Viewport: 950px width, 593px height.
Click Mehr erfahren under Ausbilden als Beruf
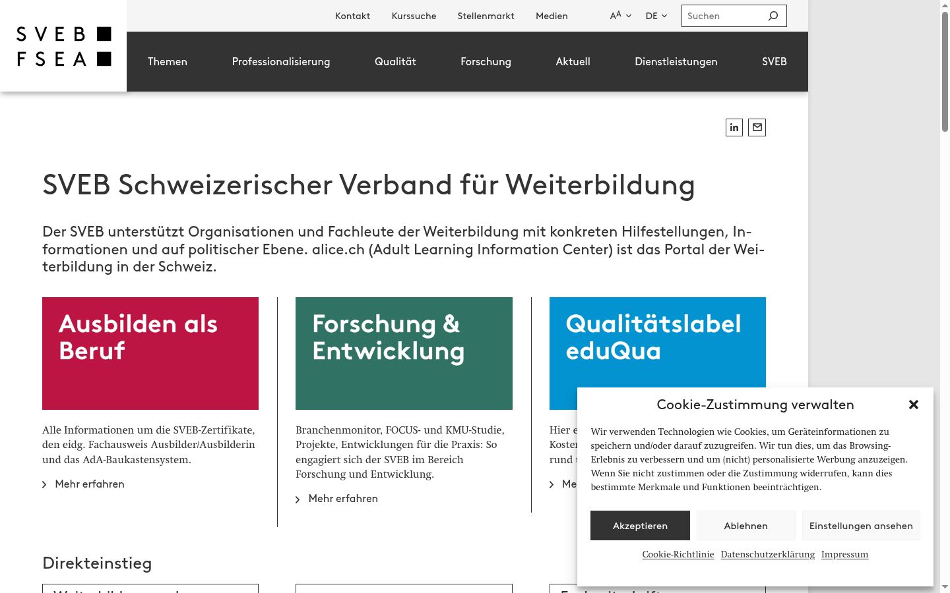tap(83, 484)
